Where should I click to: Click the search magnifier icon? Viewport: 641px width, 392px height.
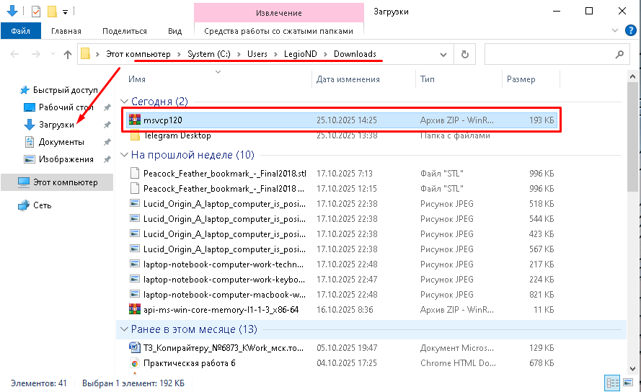click(619, 54)
